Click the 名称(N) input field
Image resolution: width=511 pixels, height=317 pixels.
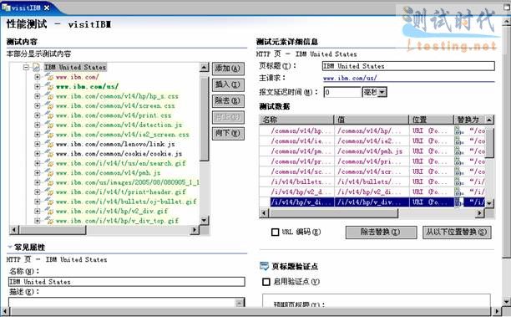tap(126, 282)
